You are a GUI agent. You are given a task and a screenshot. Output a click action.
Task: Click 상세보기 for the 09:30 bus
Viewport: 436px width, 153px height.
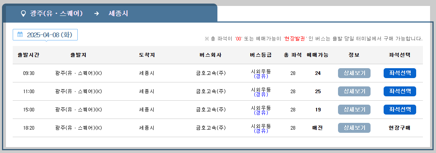point(354,73)
